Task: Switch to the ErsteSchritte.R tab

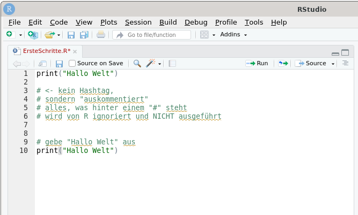Action: tap(47, 51)
